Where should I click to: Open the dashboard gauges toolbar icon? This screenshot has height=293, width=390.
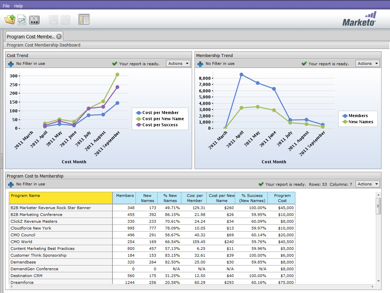(34, 20)
